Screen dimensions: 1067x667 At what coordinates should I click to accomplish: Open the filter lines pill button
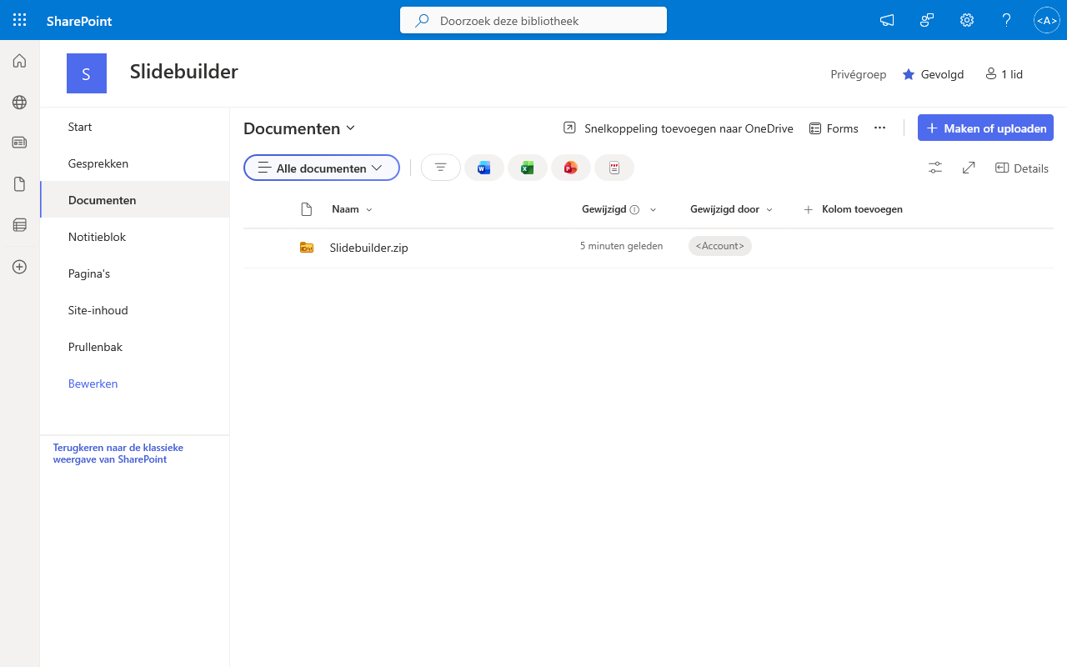[x=441, y=168]
